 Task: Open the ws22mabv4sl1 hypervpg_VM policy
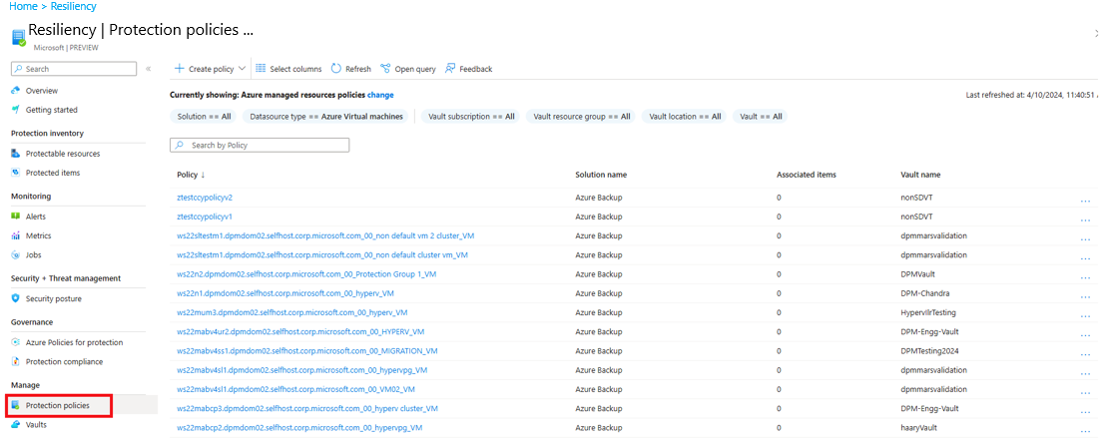coord(301,369)
